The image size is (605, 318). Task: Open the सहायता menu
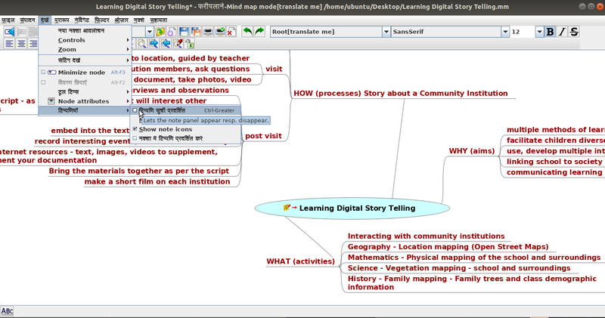pos(159,20)
